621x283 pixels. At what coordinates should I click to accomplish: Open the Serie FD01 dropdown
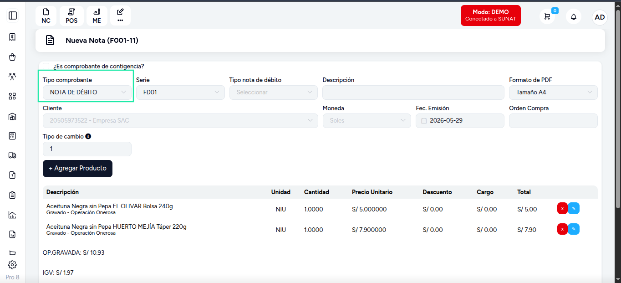coord(180,92)
